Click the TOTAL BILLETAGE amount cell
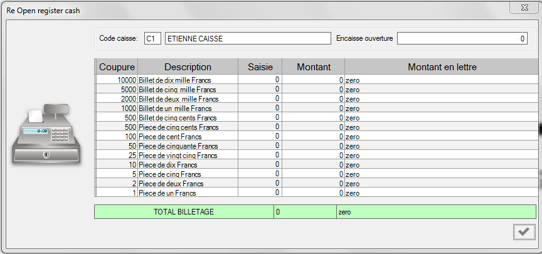Screen dimensions: 542x254 pos(304,212)
